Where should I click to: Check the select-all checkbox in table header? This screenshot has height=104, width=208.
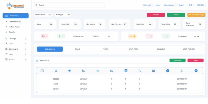42,71
